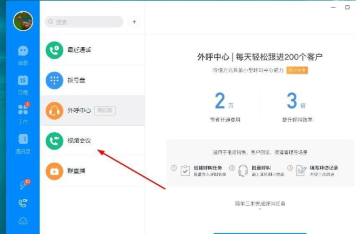Open the cloud drive icon in sidebar
This screenshot has width=356, height=234.
(23, 221)
